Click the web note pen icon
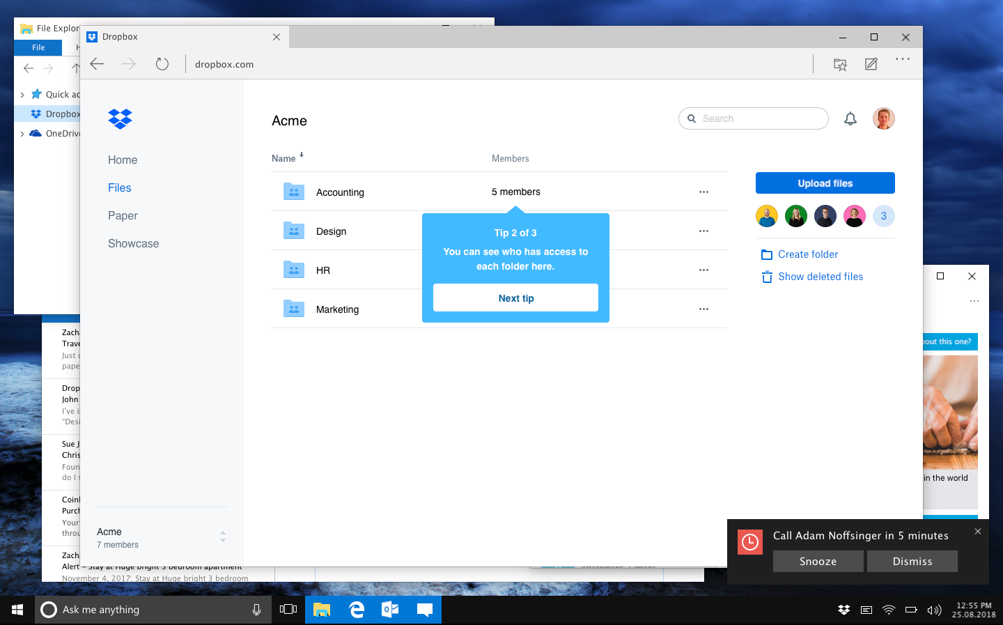Viewport: 1003px width, 625px height. (x=871, y=64)
